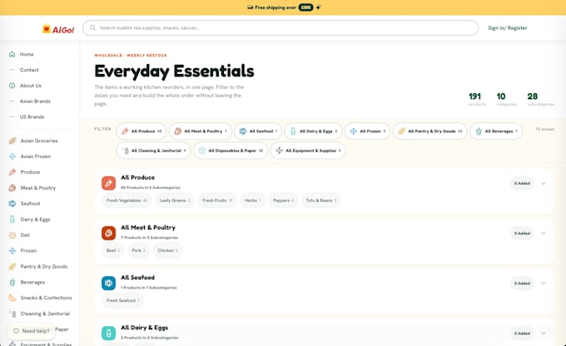Screen dimensions: 566x346
Task: Filter by All Cleaning & Janitorial chip
Action: point(153,151)
